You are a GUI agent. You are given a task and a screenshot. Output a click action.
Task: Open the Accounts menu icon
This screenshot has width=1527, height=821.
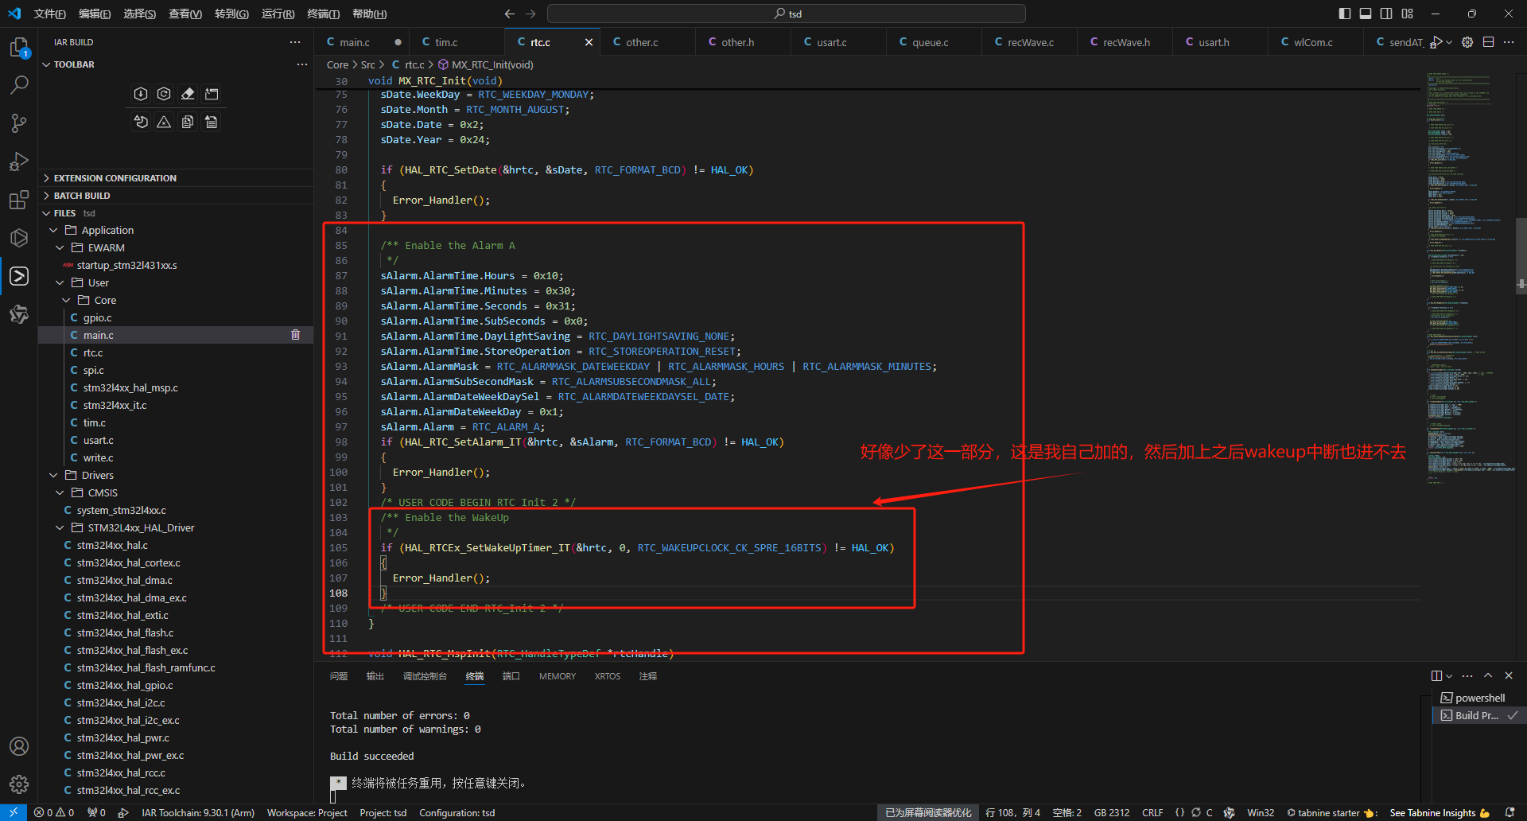pyautogui.click(x=19, y=746)
